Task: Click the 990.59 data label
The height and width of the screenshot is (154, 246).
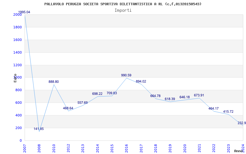Action: pos(126,75)
